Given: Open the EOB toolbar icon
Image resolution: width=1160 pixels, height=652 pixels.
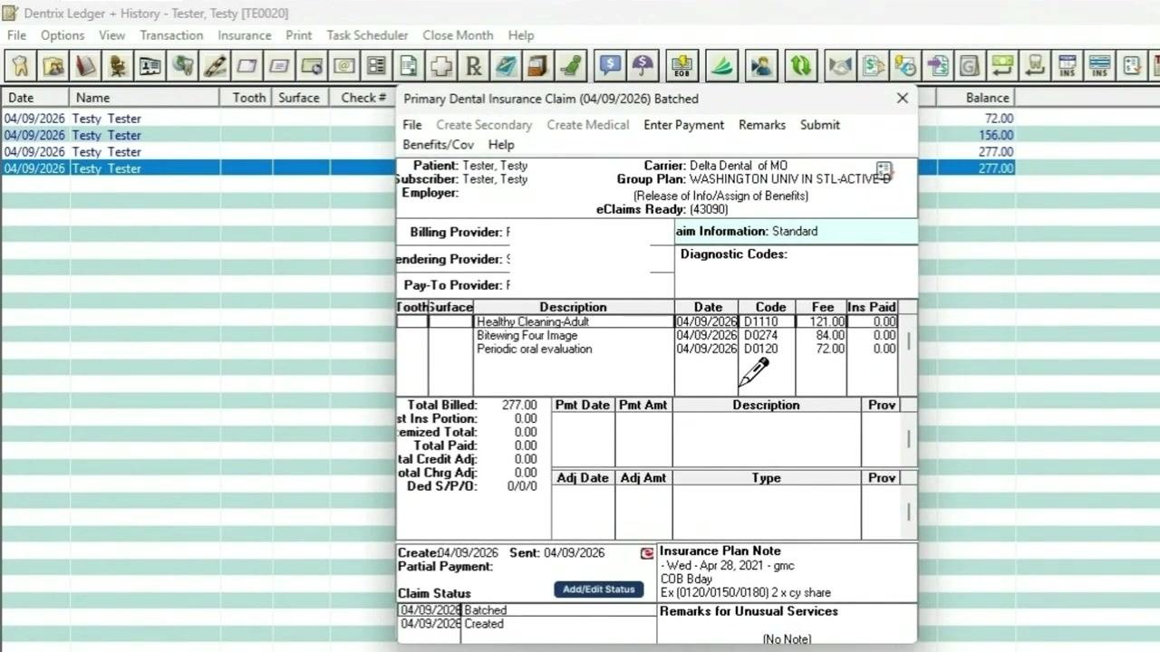Looking at the screenshot, I should [682, 66].
